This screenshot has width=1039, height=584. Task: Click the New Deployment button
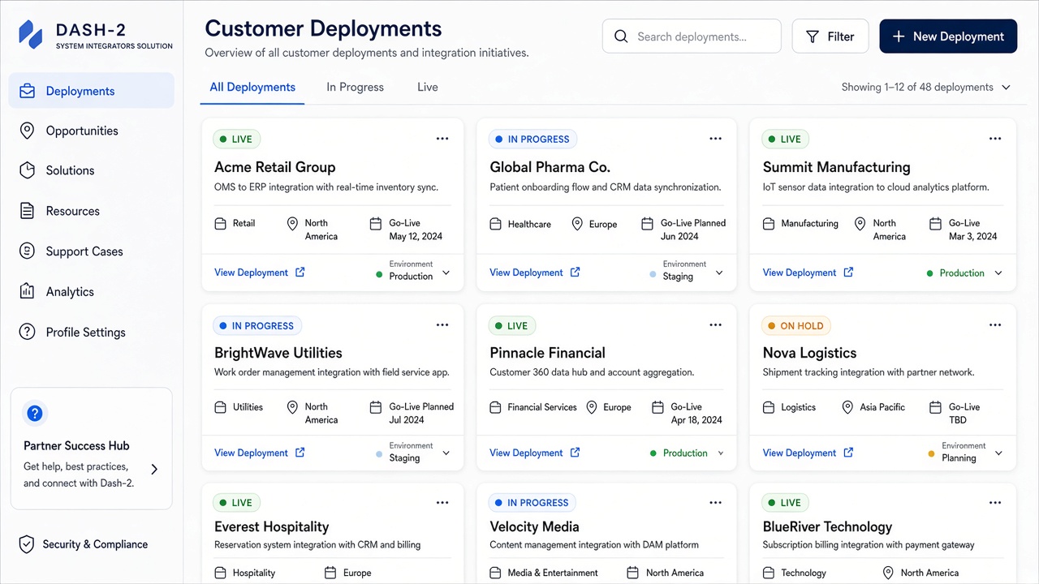pos(948,36)
